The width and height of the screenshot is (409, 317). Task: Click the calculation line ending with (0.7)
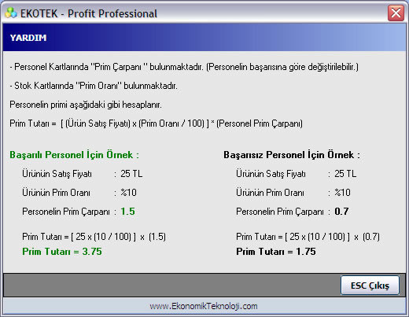pyautogui.click(x=308, y=237)
